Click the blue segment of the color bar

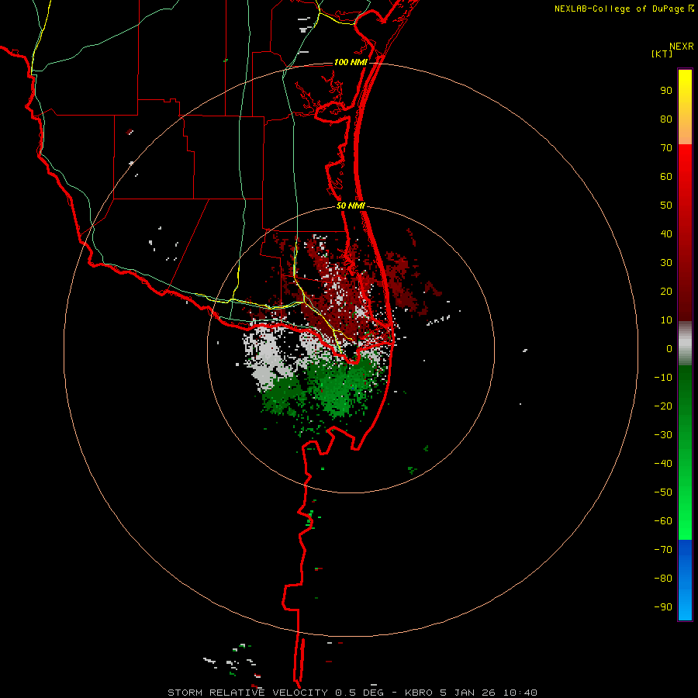pyautogui.click(x=685, y=580)
